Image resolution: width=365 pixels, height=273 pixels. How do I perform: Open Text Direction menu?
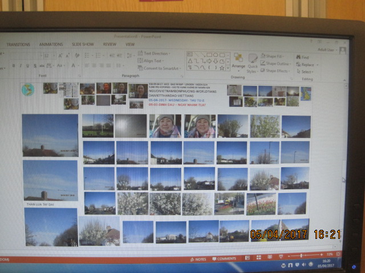[x=153, y=53]
